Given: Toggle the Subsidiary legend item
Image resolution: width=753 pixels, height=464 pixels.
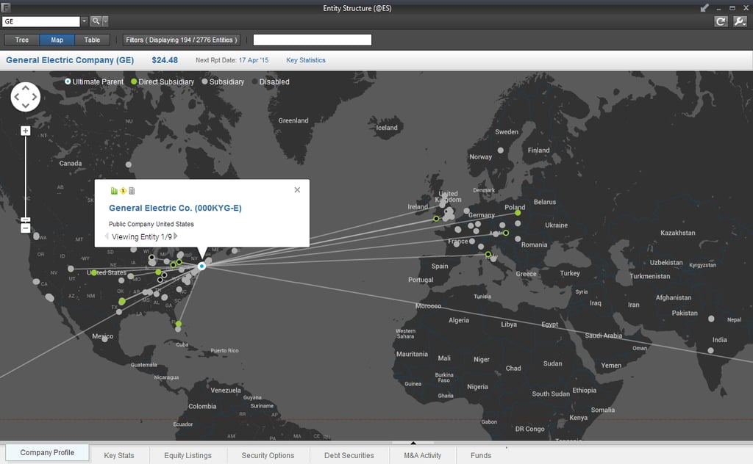Looking at the screenshot, I should tap(223, 81).
